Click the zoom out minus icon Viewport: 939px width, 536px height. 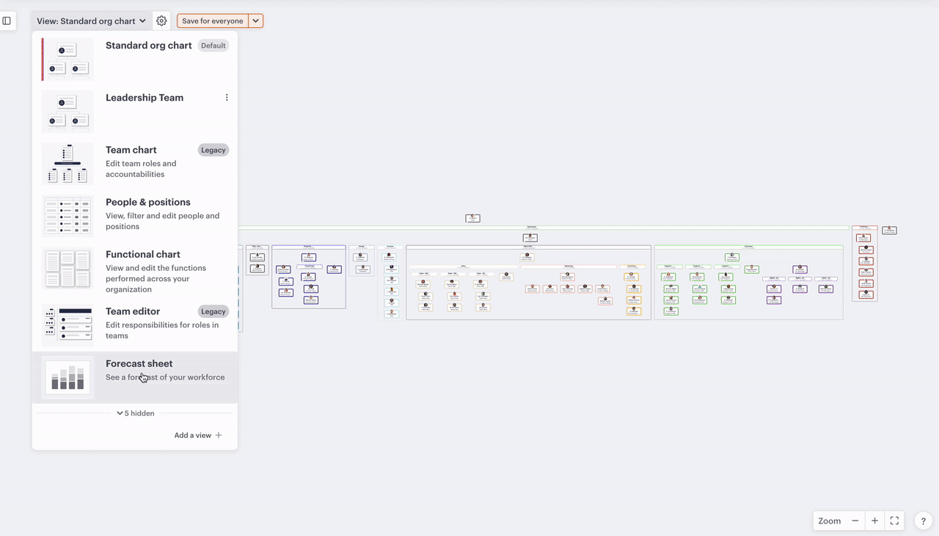855,521
